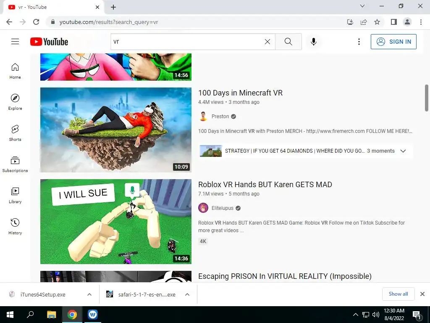This screenshot has width=430, height=323.
Task: Start voice search with microphone icon
Action: click(313, 42)
